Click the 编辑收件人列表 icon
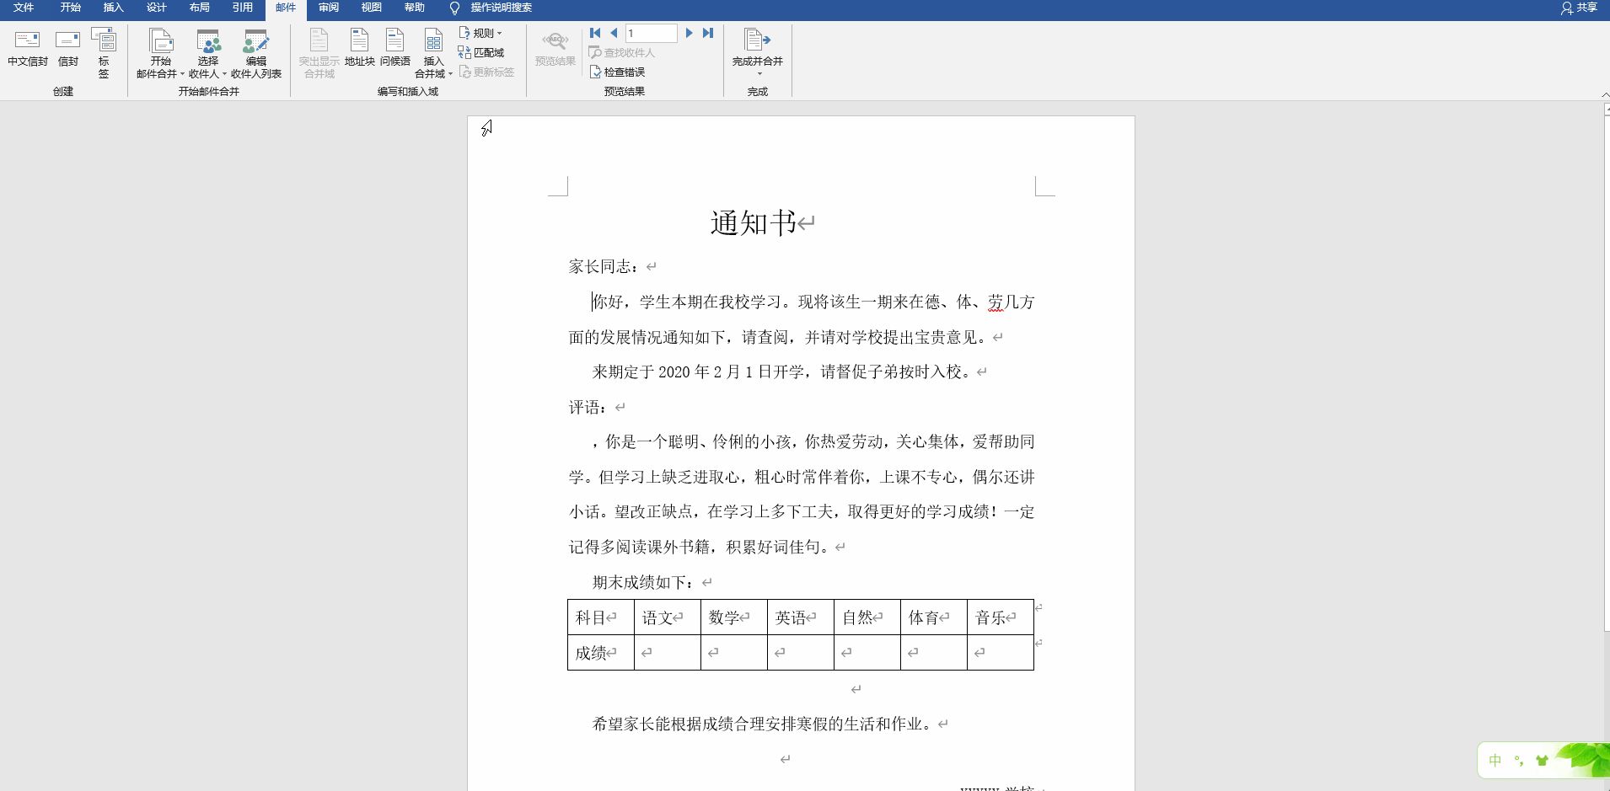The height and width of the screenshot is (791, 1610). click(x=256, y=40)
